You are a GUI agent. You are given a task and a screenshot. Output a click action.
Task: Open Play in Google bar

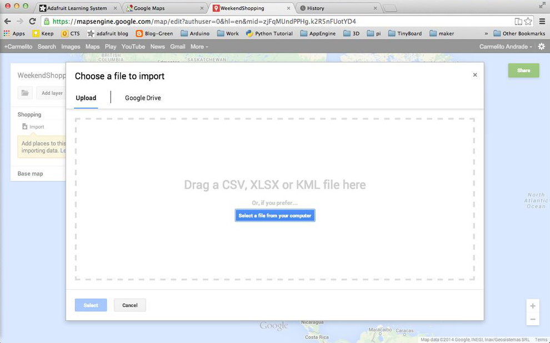point(111,47)
